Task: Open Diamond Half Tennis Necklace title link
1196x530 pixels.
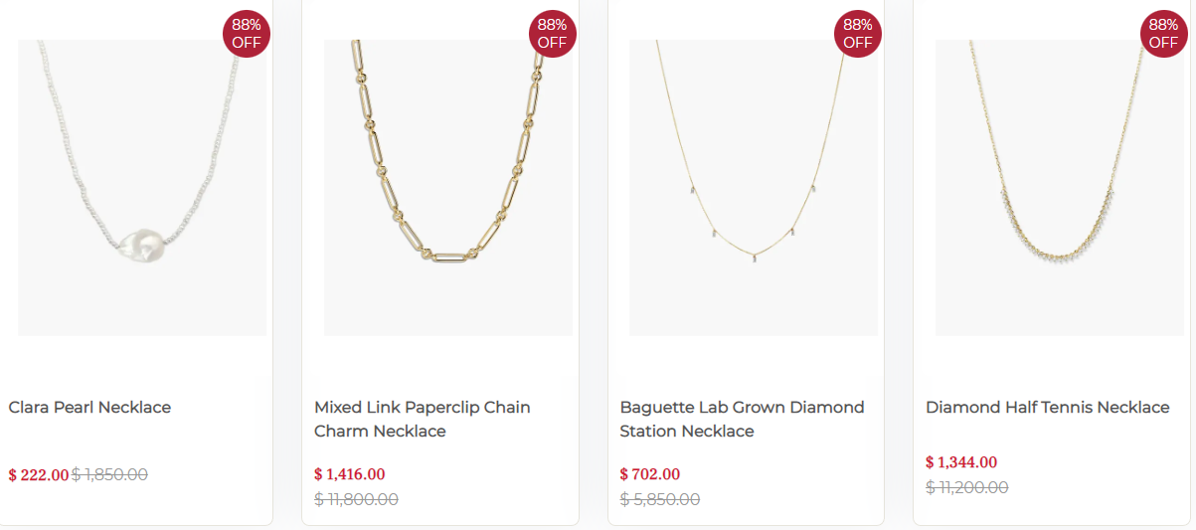Action: pyautogui.click(x=1047, y=407)
